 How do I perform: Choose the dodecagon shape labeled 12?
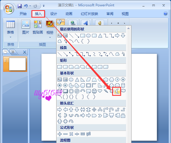click(x=65, y=85)
